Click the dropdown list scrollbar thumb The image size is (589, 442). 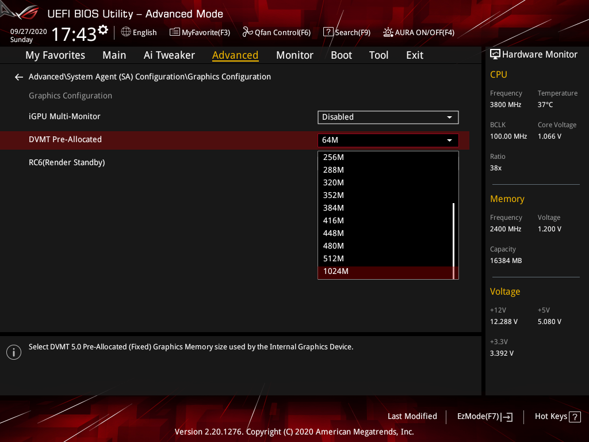[x=453, y=241]
